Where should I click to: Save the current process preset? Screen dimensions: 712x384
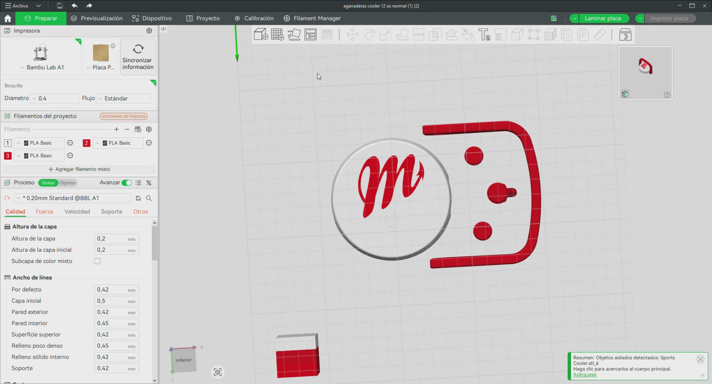point(138,198)
